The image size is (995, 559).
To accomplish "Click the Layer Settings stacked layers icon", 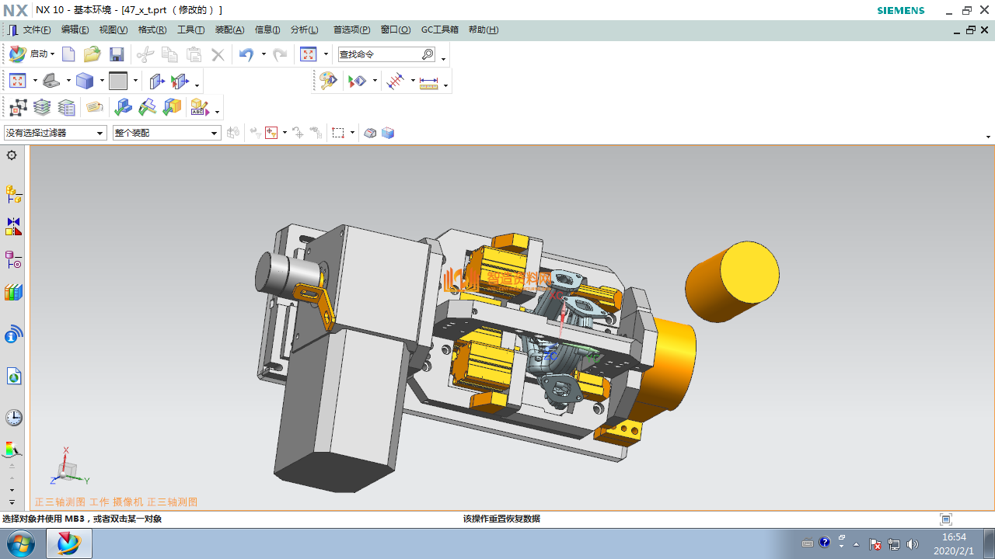I will [42, 107].
